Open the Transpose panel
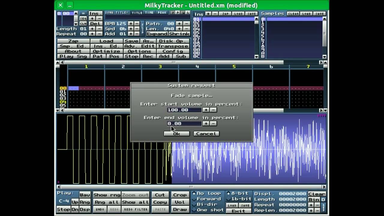Screen dimensions: 384x216 (173, 46)
